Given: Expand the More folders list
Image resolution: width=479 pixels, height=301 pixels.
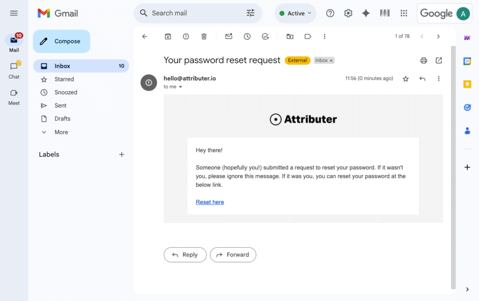Looking at the screenshot, I should point(61,132).
